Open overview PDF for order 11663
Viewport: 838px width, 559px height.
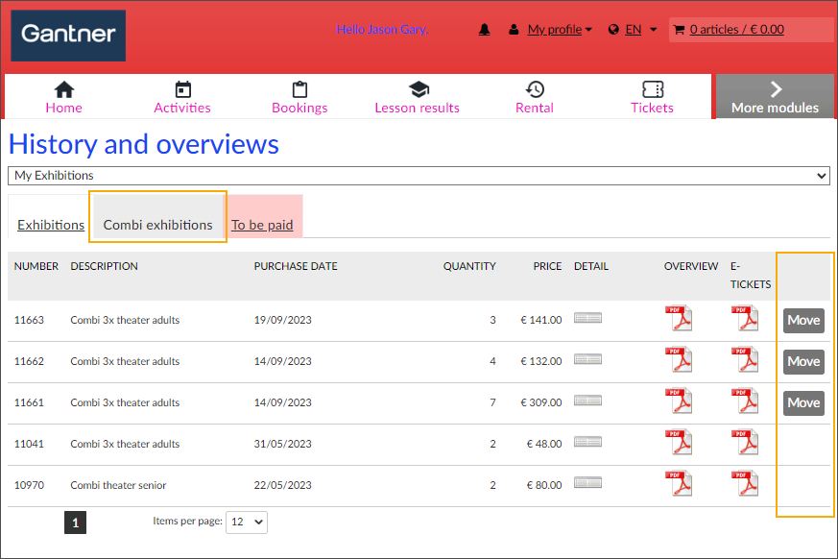680,319
